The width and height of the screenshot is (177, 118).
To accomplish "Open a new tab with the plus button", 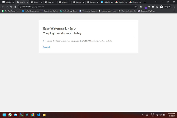I will pyautogui.click(x=145, y=2).
